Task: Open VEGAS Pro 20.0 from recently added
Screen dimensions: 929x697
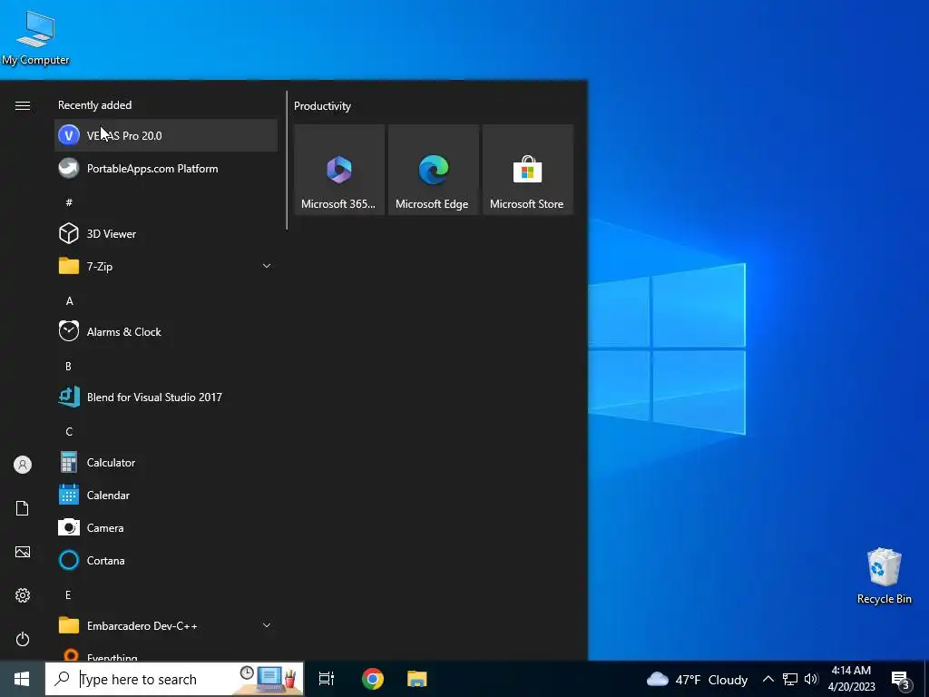Action: [x=166, y=136]
